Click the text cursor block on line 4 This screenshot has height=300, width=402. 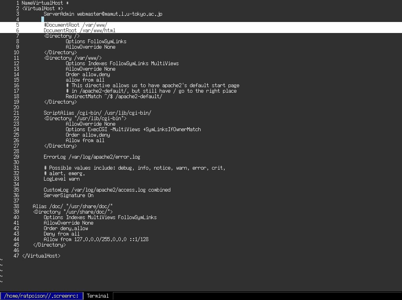[x=42, y=20]
